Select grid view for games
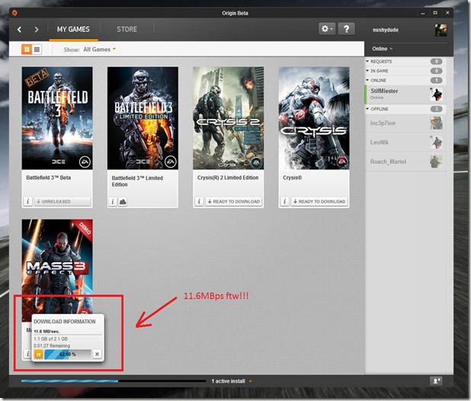 tap(27, 50)
